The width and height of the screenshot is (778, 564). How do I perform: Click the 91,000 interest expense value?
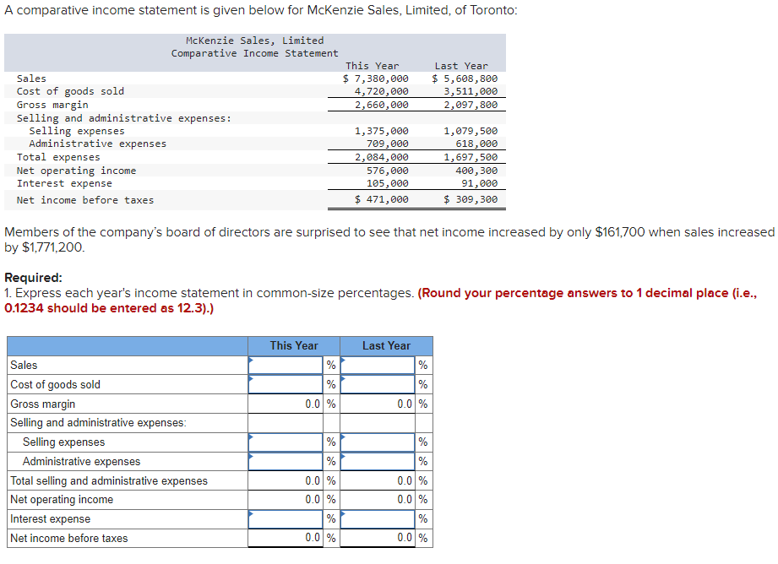coord(479,183)
